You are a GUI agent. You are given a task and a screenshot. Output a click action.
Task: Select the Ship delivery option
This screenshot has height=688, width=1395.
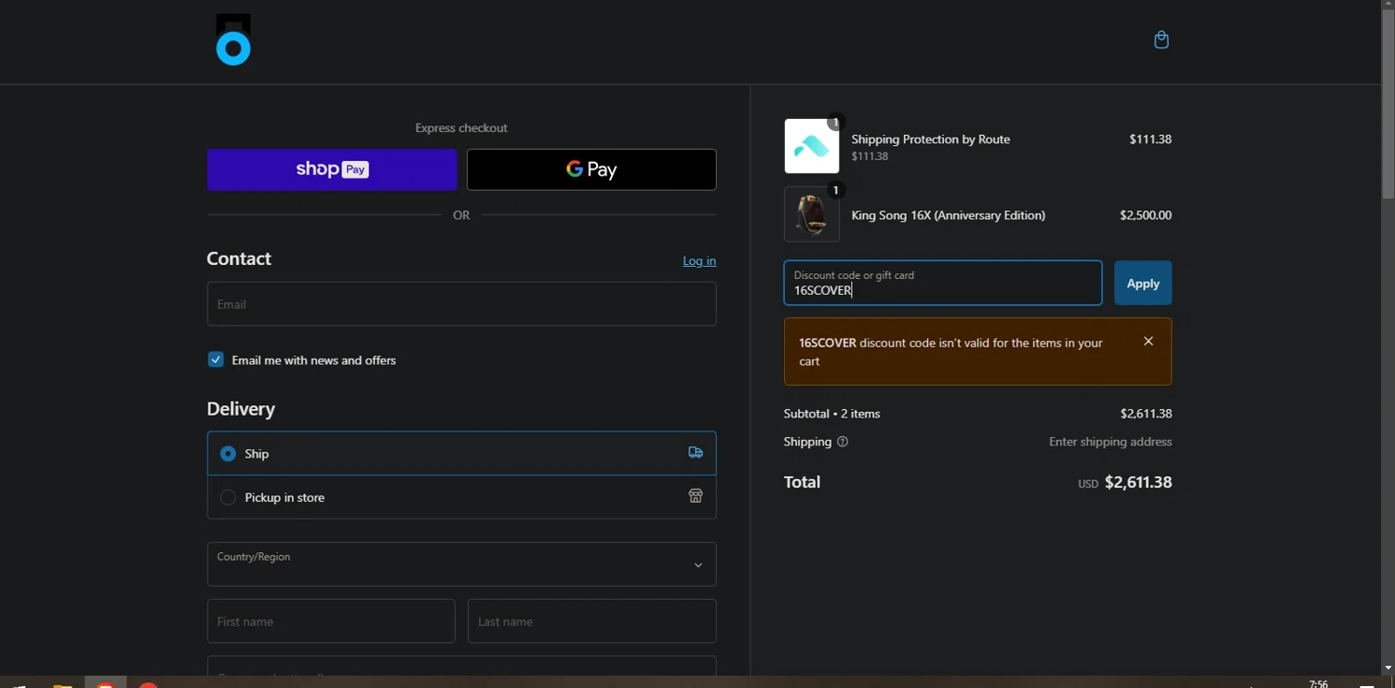[461, 454]
